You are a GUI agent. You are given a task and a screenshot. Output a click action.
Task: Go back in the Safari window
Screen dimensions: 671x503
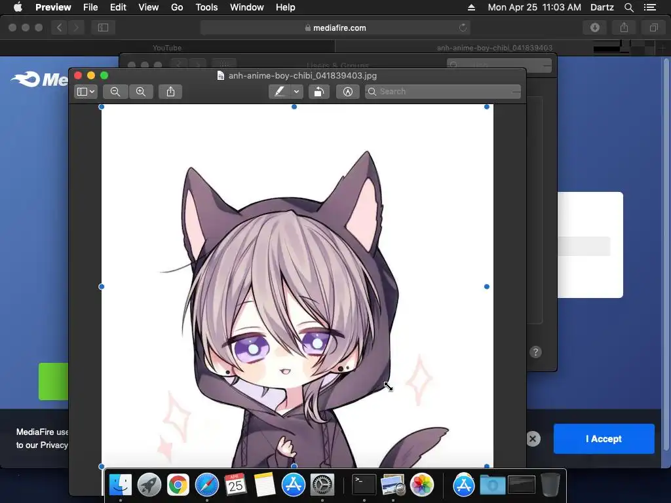click(60, 28)
